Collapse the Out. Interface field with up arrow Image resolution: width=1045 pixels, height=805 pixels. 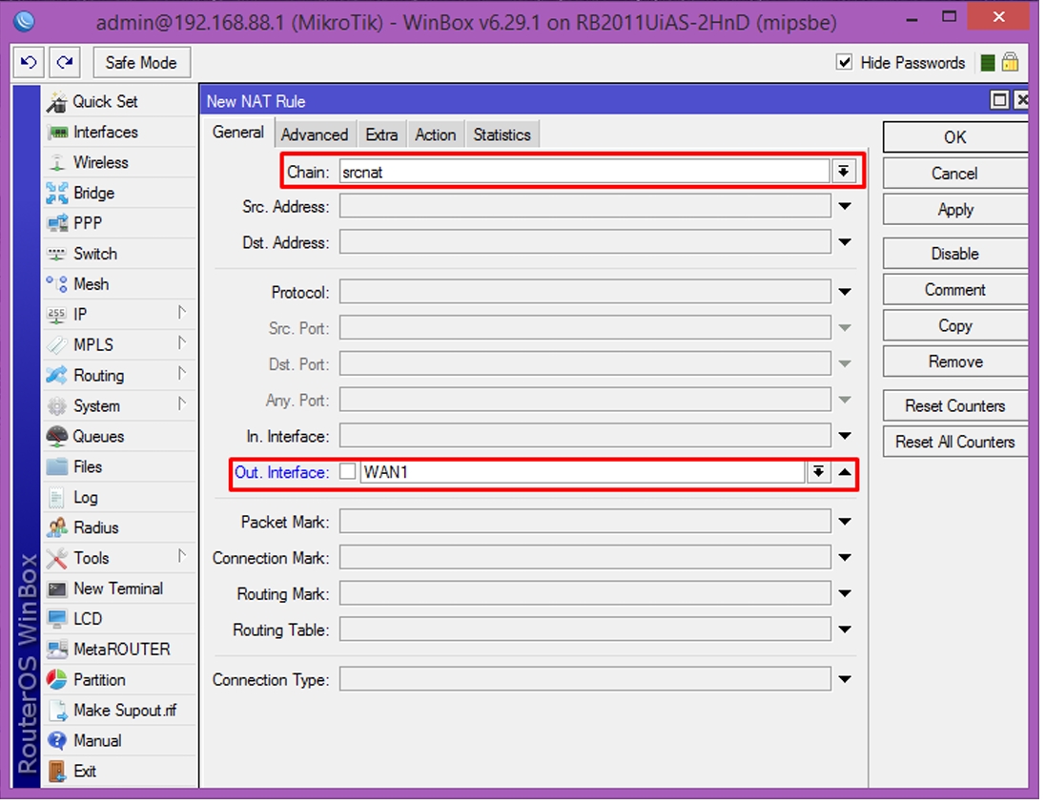(845, 472)
